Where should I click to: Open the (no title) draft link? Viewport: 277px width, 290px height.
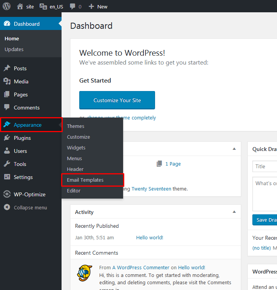point(262,248)
